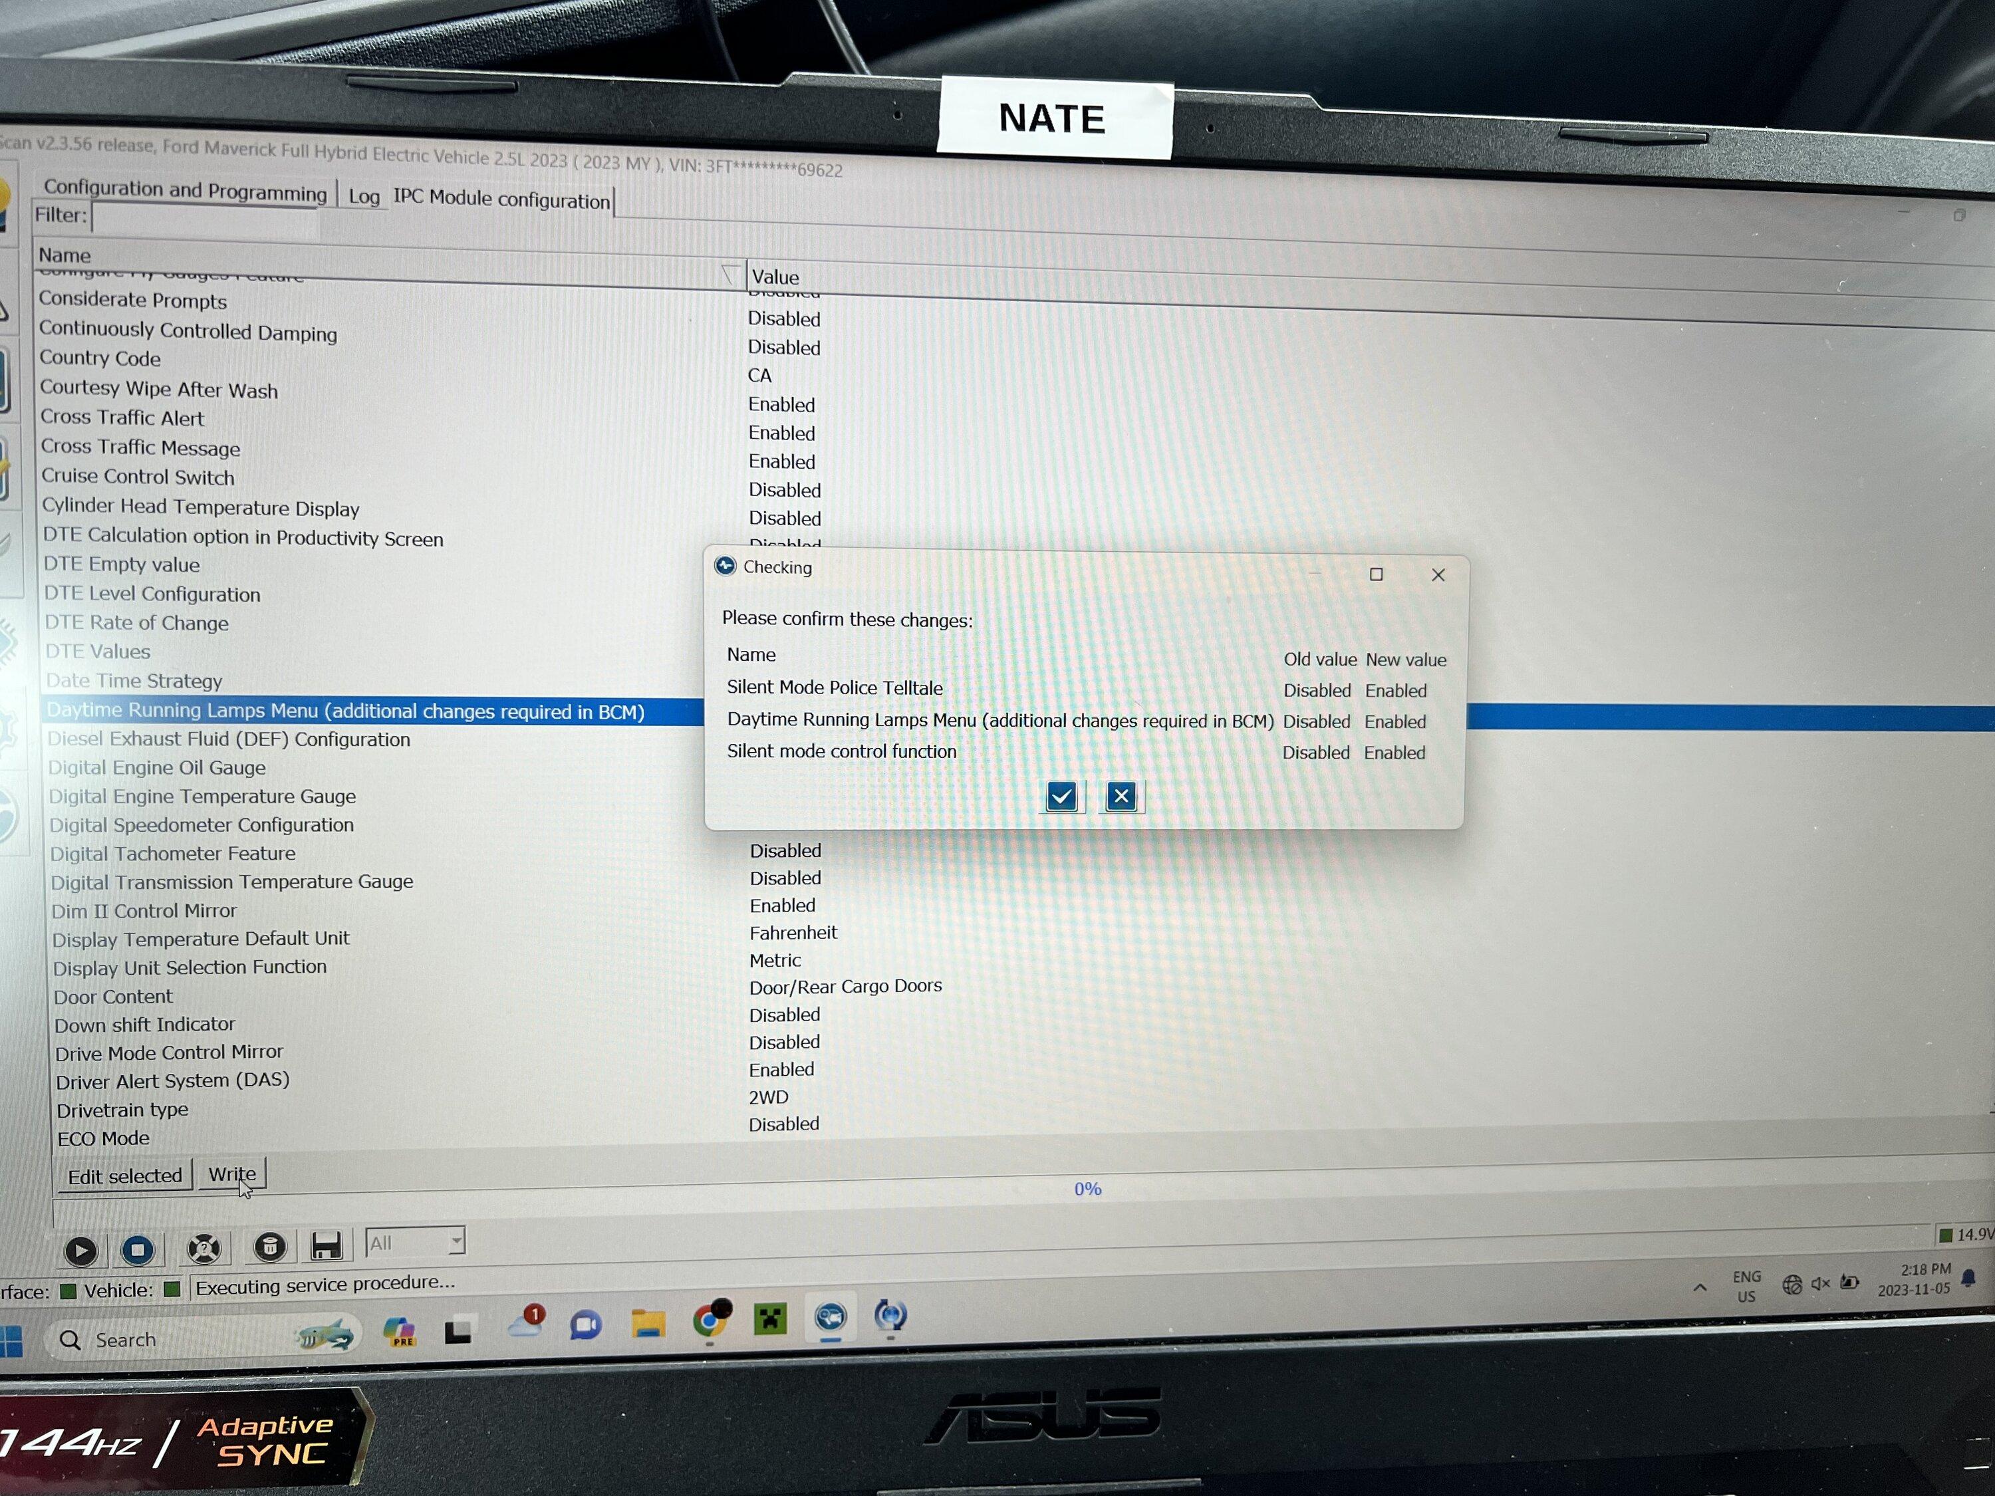Viewport: 1995px width, 1496px height.
Task: Select 'Digital Tachometer Feature' row
Action: point(172,853)
